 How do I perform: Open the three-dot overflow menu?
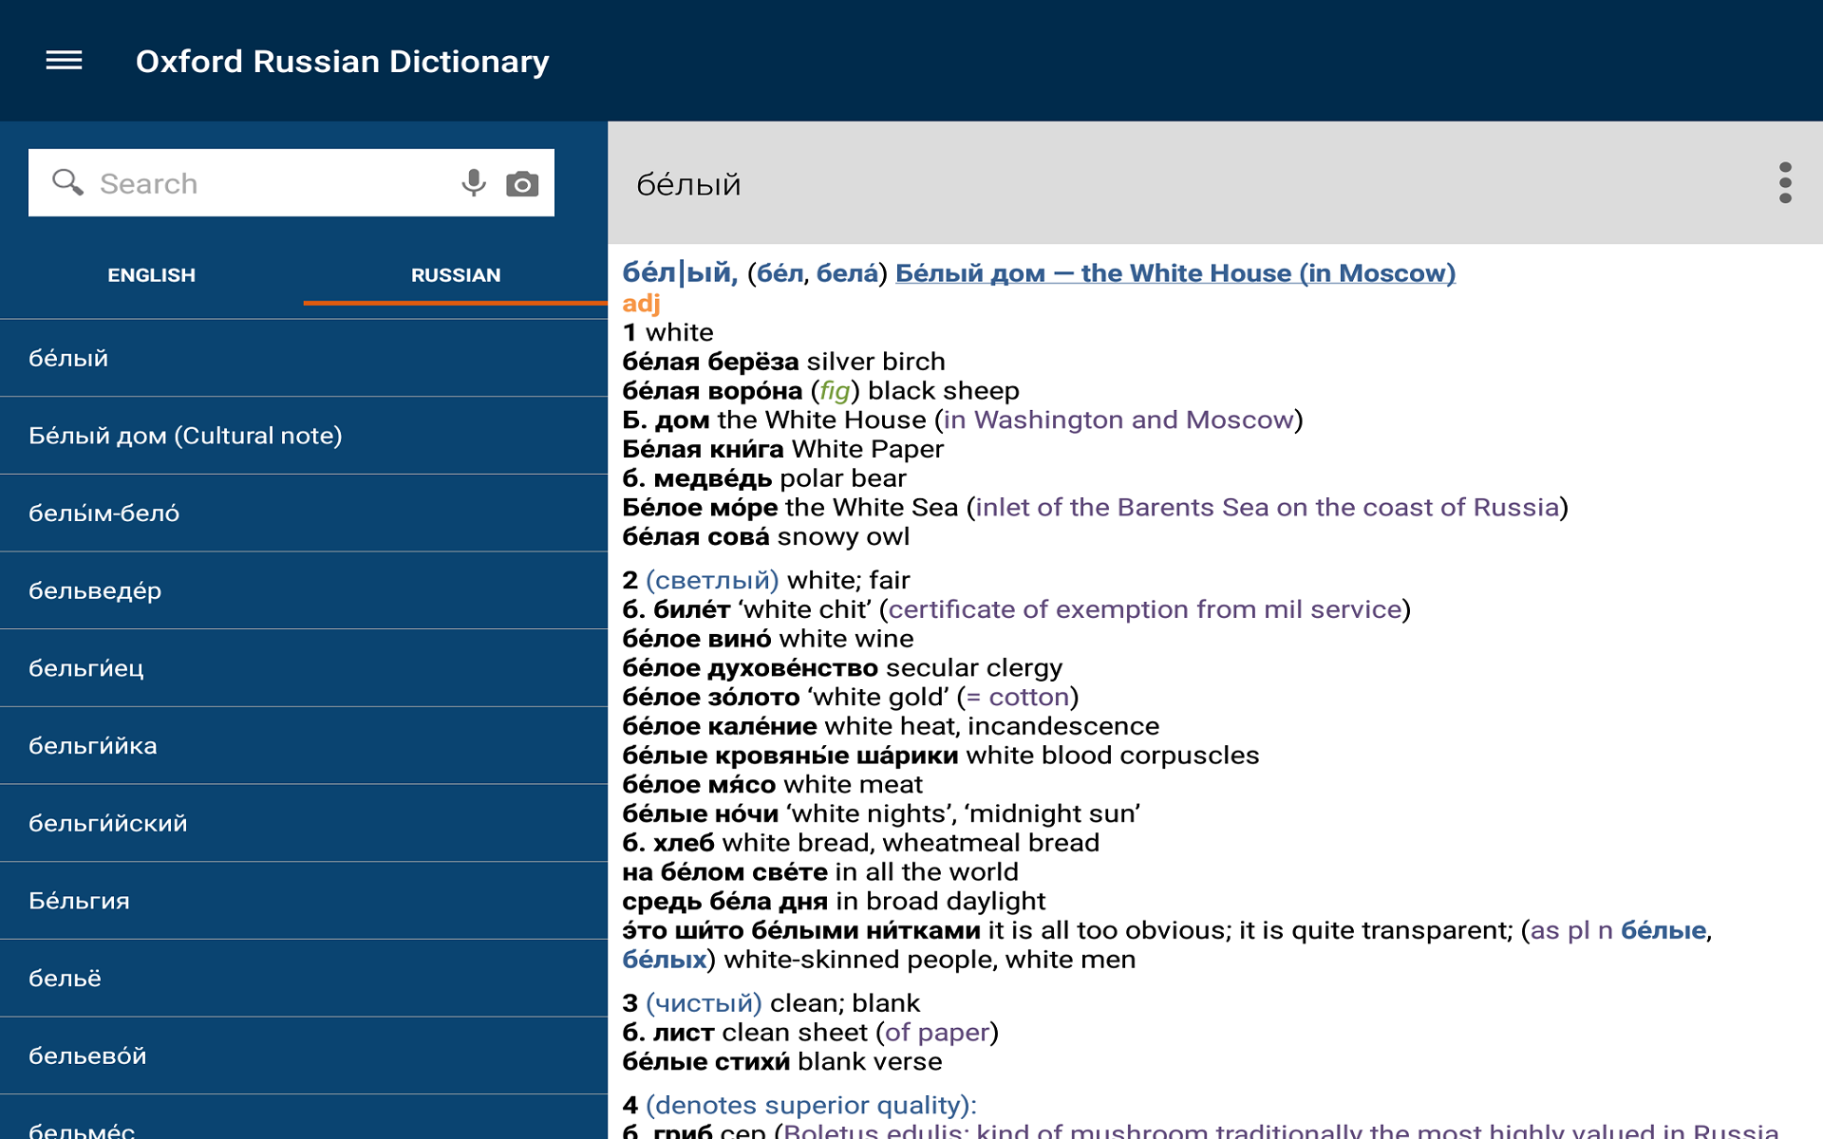point(1785,182)
